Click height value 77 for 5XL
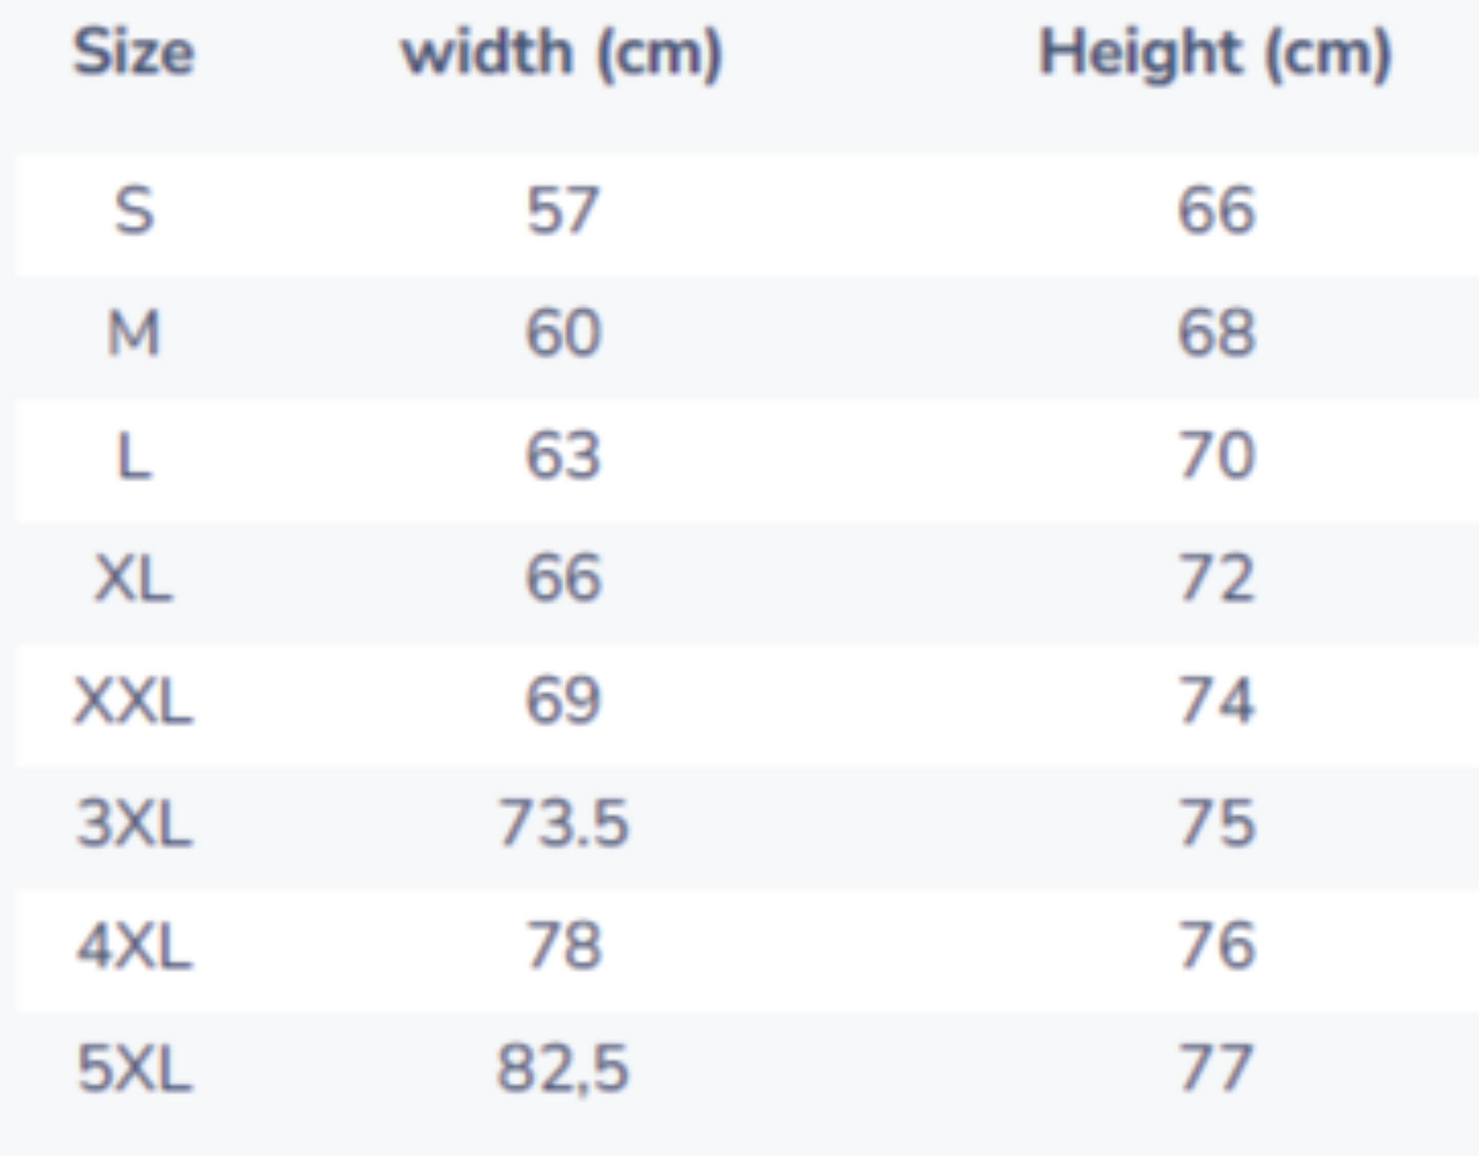 [1215, 1069]
